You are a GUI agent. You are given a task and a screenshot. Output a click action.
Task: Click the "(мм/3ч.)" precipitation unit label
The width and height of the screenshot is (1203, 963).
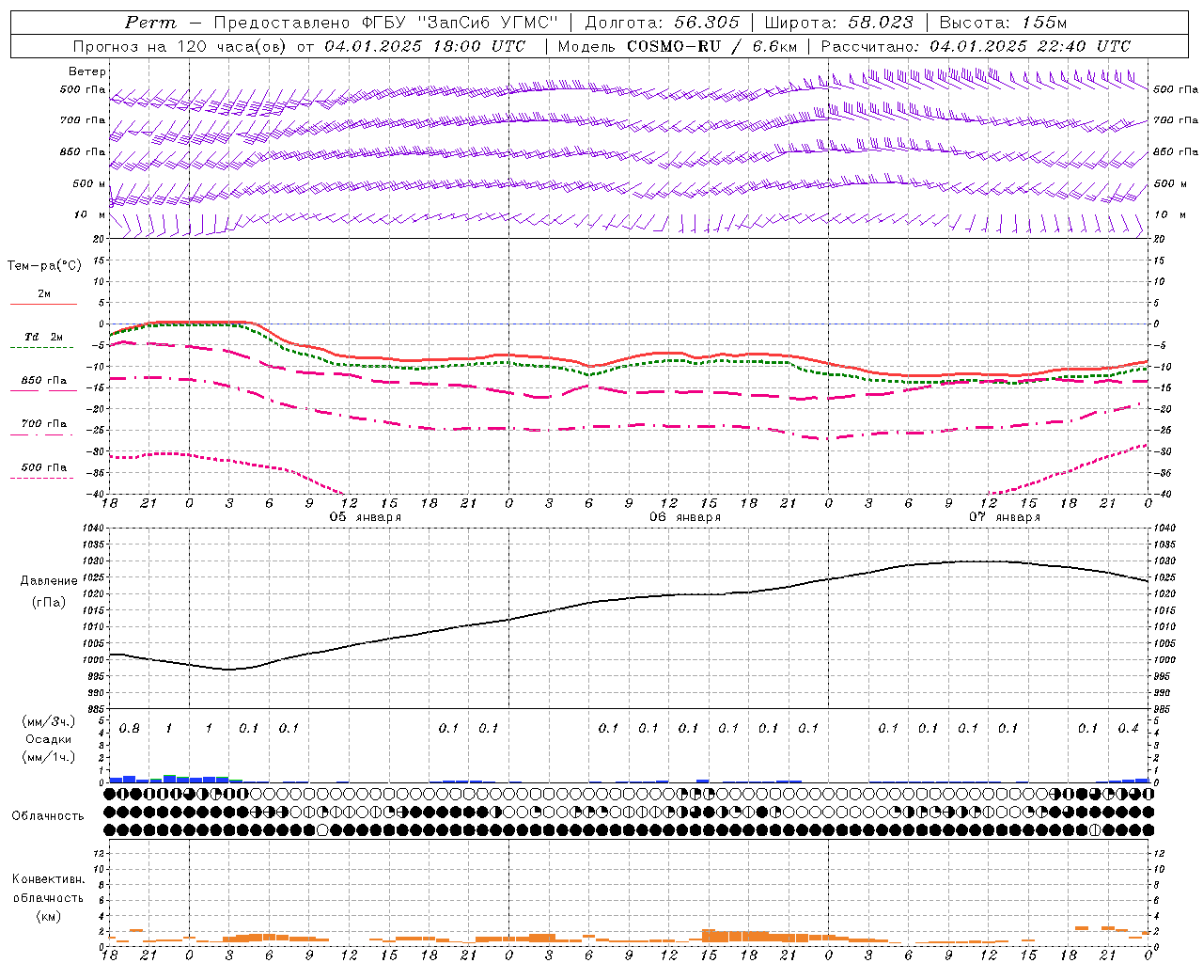coord(49,722)
